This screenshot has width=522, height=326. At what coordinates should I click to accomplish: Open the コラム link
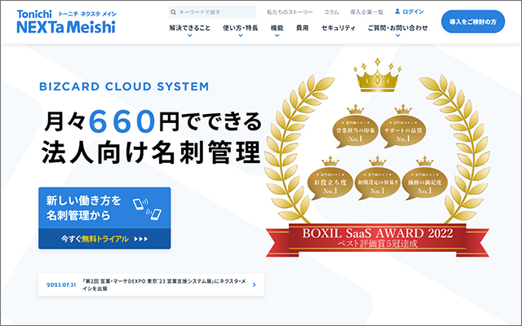click(x=331, y=12)
